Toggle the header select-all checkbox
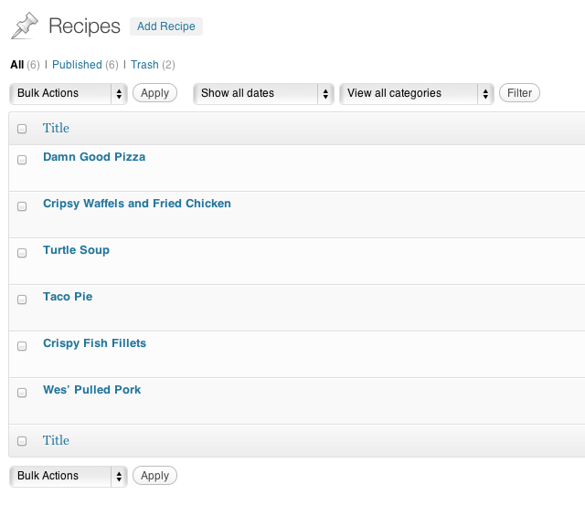 pyautogui.click(x=22, y=130)
